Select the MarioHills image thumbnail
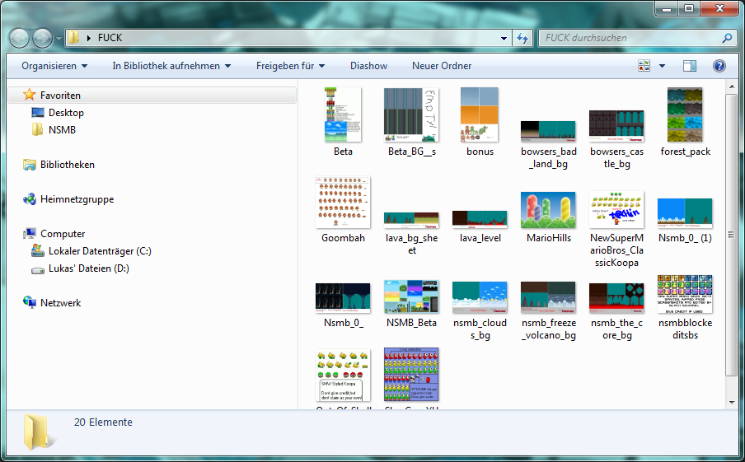 [x=548, y=211]
